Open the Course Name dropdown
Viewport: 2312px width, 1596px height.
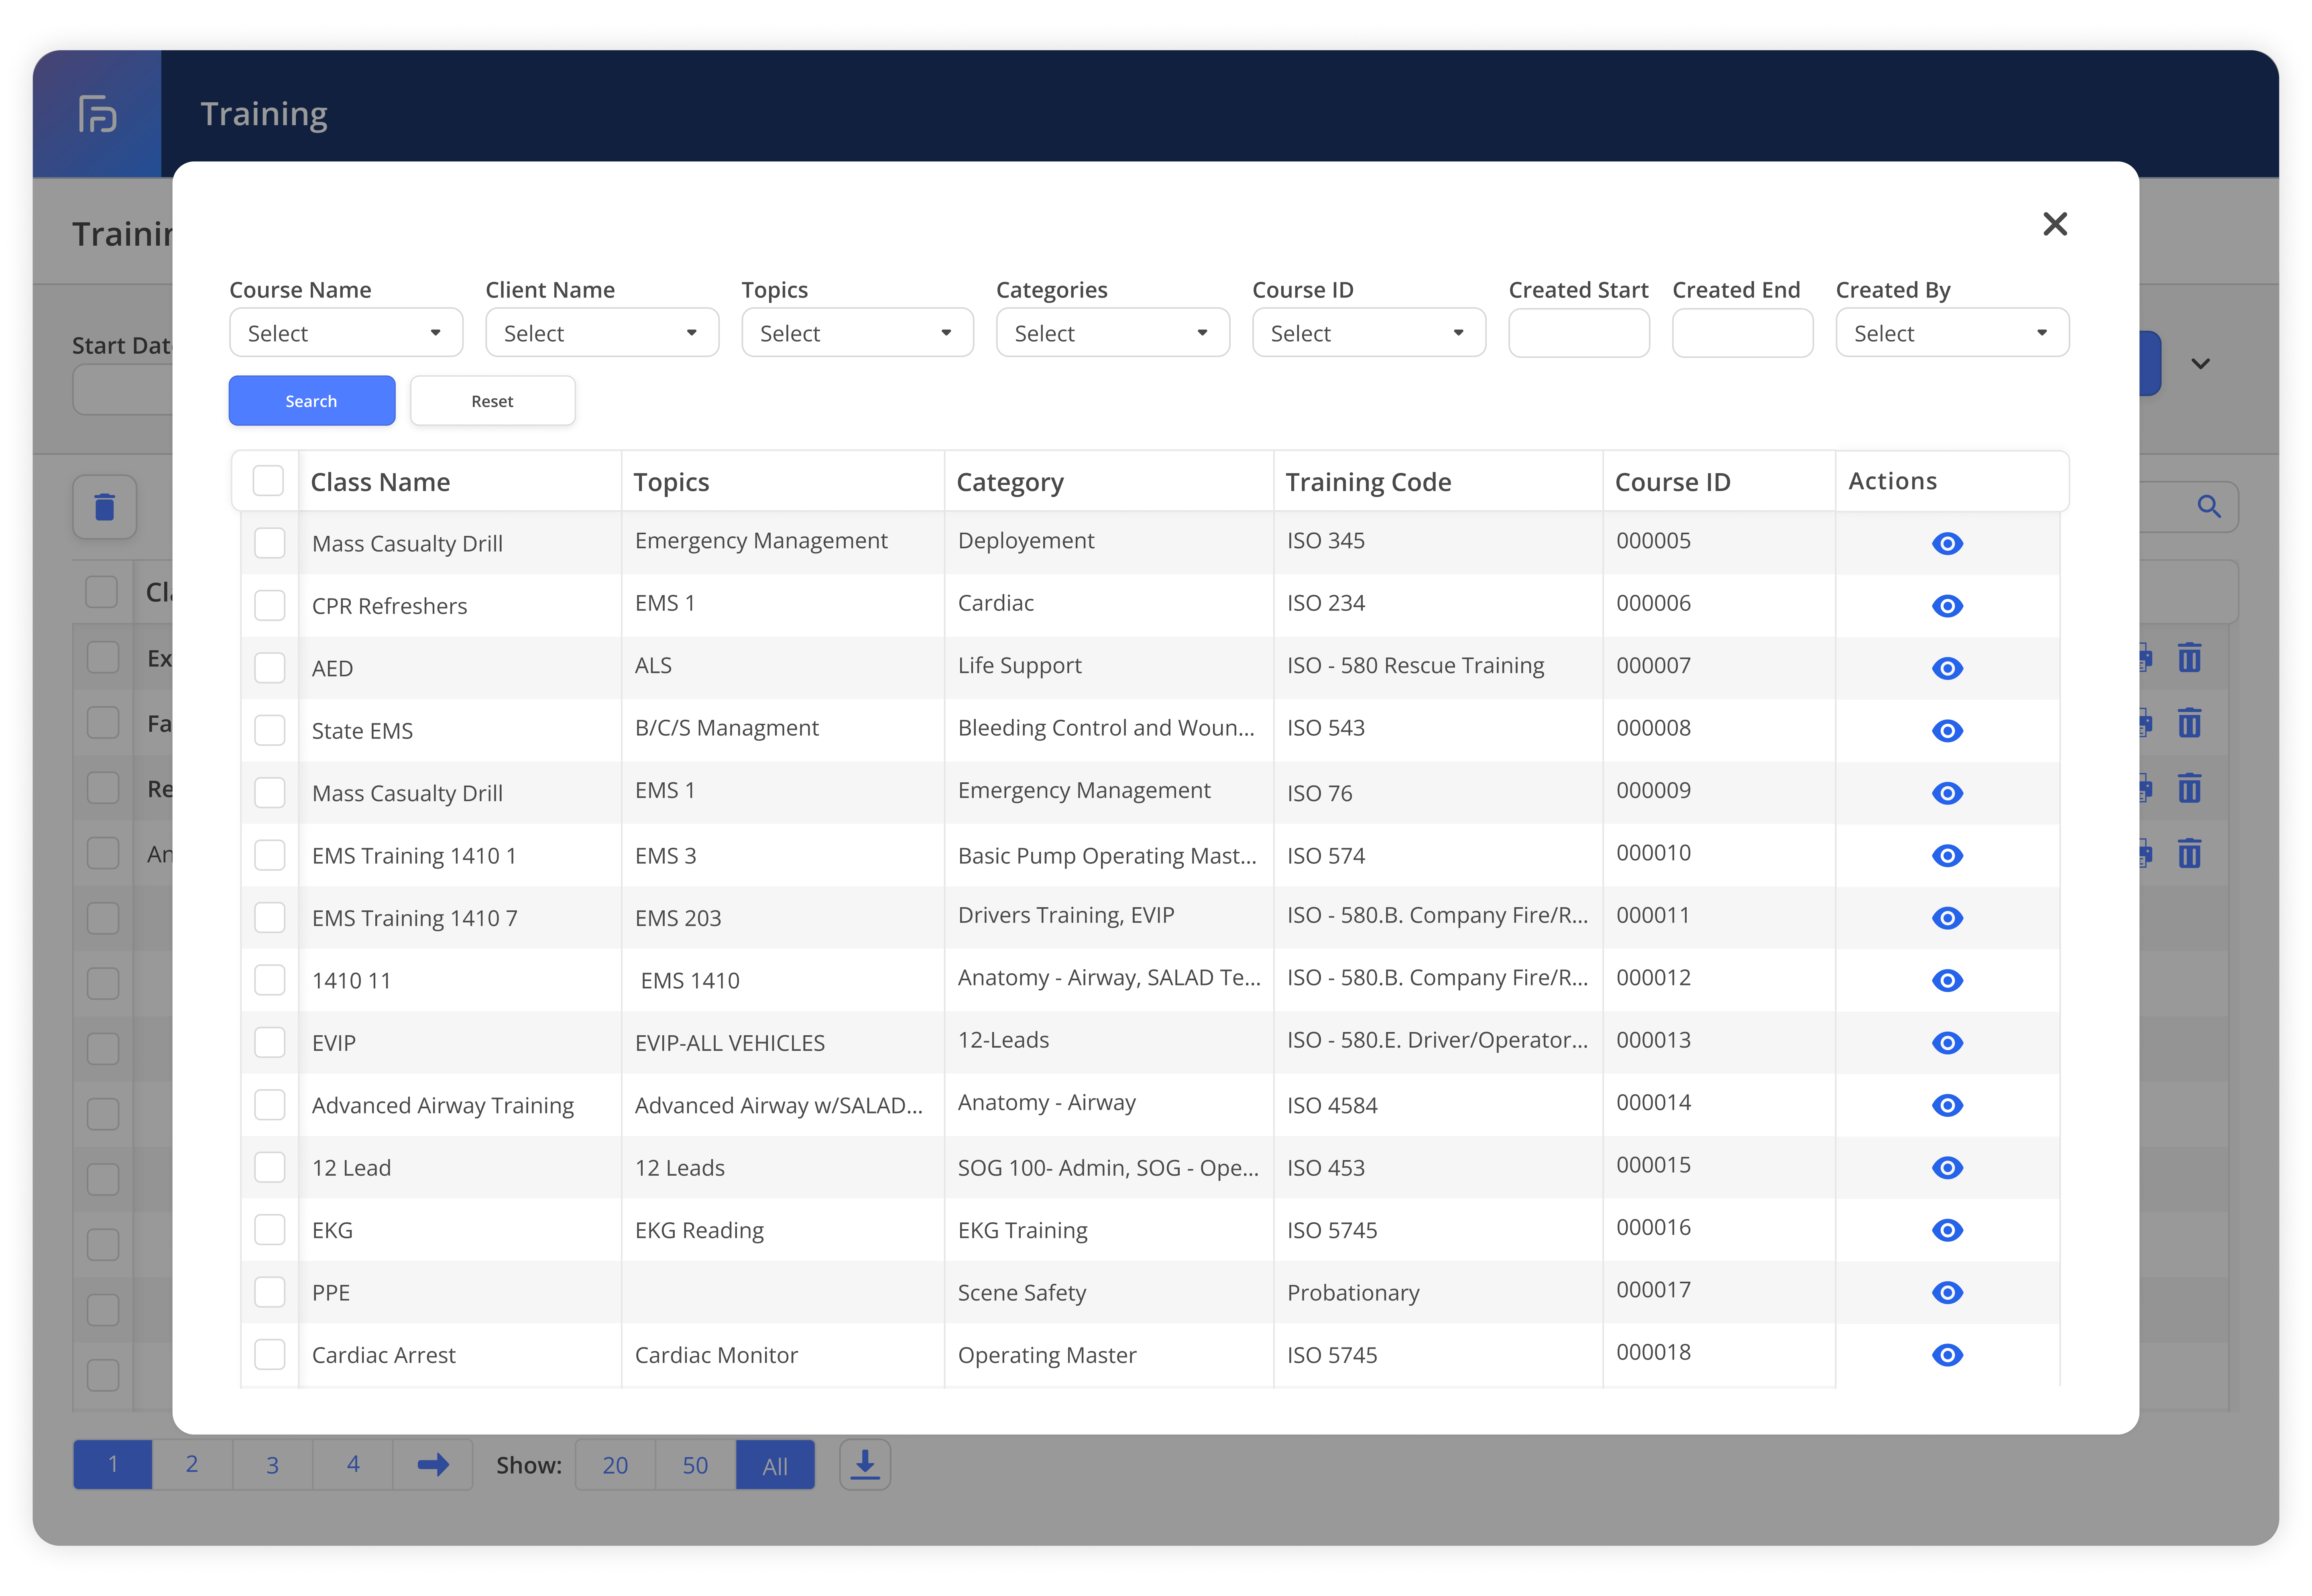[345, 333]
